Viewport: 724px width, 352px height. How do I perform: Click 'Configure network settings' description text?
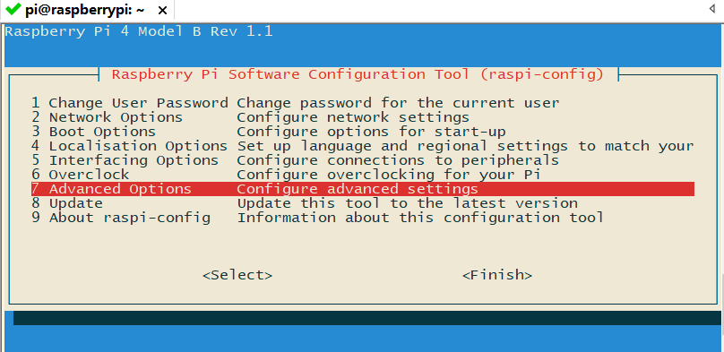coord(353,117)
